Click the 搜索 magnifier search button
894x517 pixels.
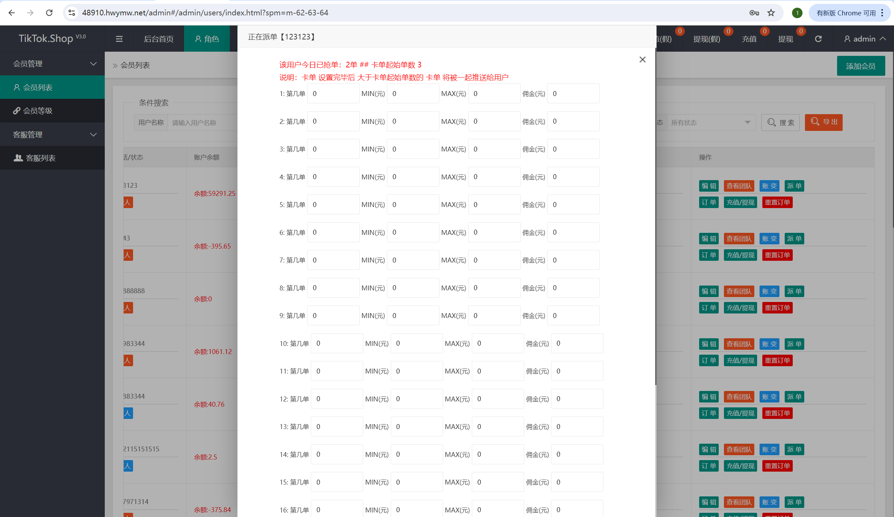pyautogui.click(x=780, y=122)
